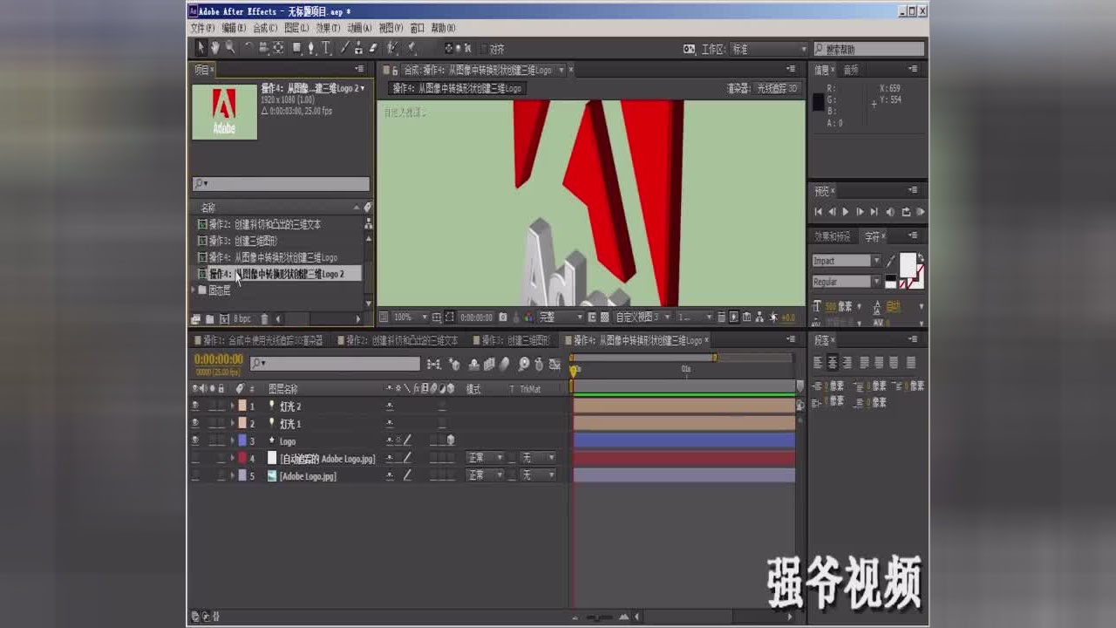Show the 自动追踪的 Adobe Logo.jpg layer
This screenshot has width=1116, height=628.
tap(195, 458)
